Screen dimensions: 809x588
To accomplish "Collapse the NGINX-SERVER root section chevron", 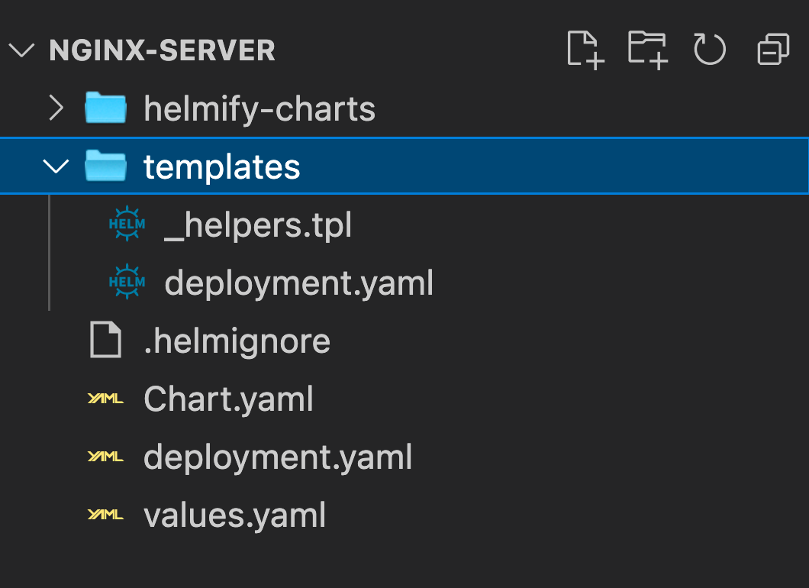I will coord(21,50).
